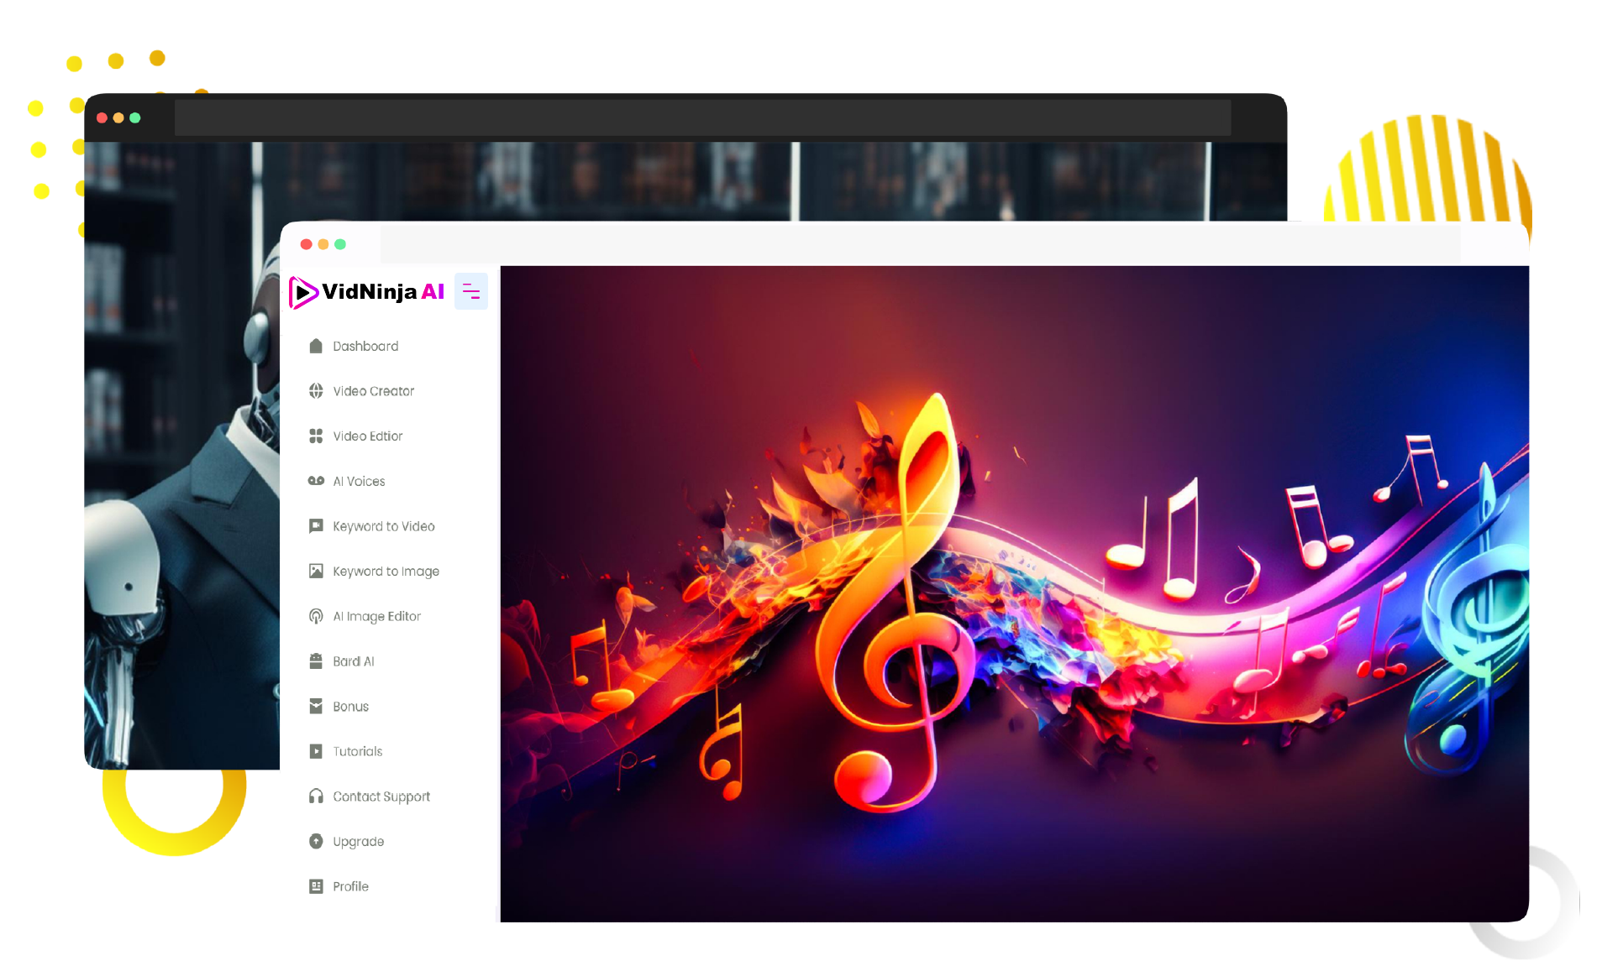Click the Contact Support headset icon
Viewport: 1602px width, 966px height.
(316, 796)
